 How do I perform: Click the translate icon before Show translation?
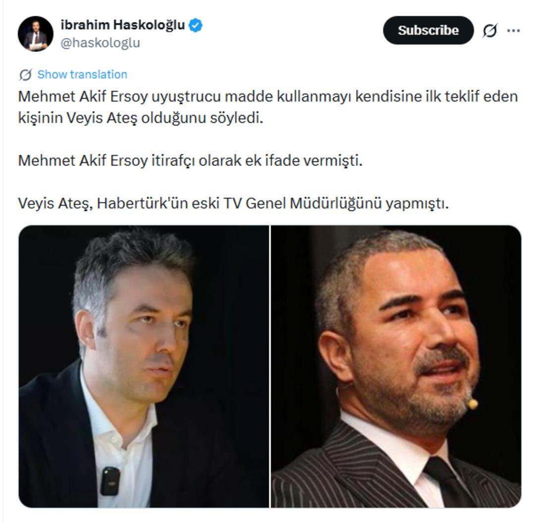click(x=26, y=74)
